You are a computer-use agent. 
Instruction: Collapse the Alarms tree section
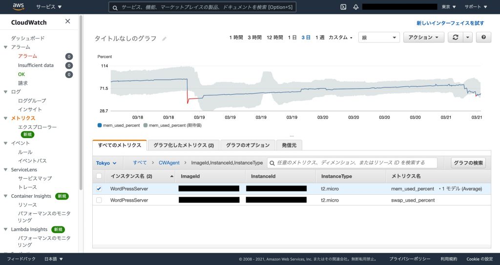[5, 47]
